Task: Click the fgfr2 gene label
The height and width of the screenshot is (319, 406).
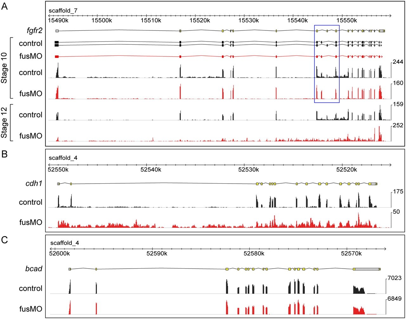Action: pos(35,31)
